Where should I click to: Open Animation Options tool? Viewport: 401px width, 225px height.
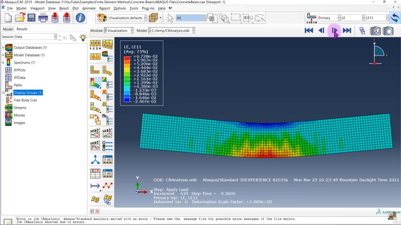(107, 146)
